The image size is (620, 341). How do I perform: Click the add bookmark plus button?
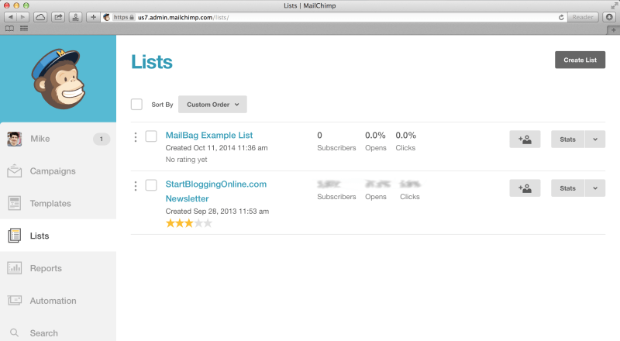(x=93, y=17)
